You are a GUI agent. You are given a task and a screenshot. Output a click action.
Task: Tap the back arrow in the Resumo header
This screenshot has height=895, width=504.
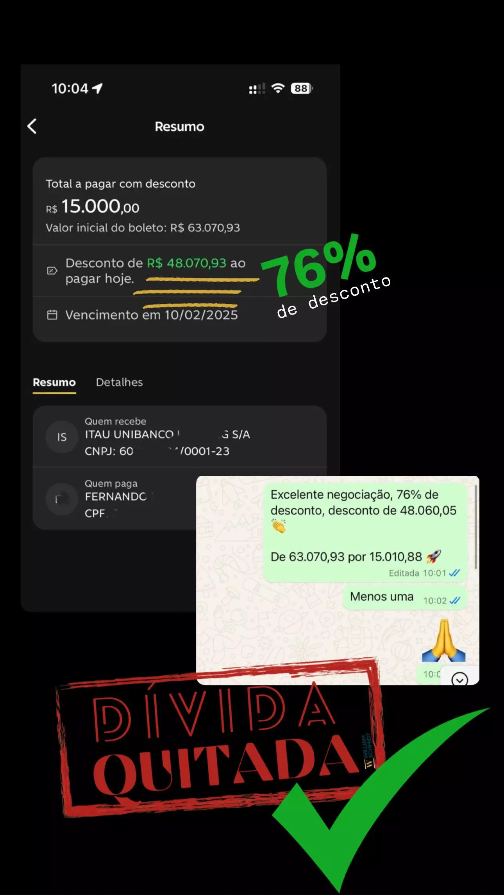[x=32, y=126]
